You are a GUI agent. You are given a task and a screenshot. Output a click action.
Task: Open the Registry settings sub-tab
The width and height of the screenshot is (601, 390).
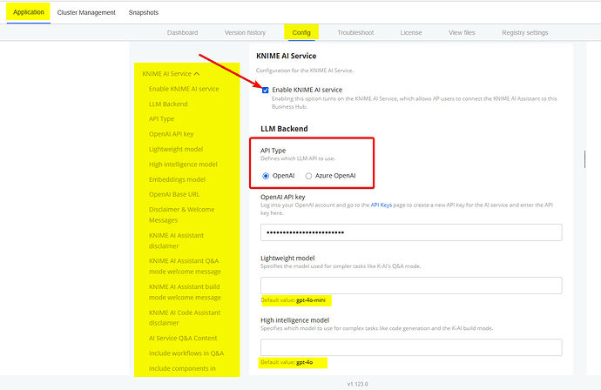point(524,33)
